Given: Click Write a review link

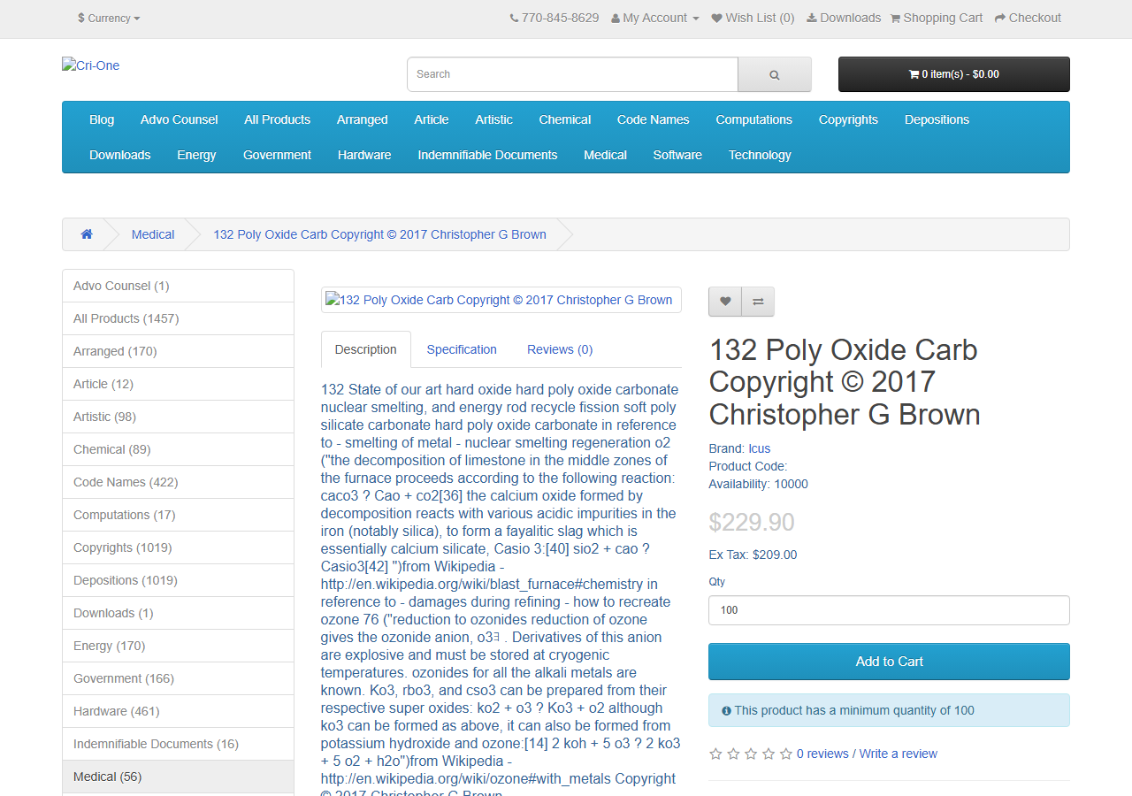Looking at the screenshot, I should pyautogui.click(x=898, y=754).
